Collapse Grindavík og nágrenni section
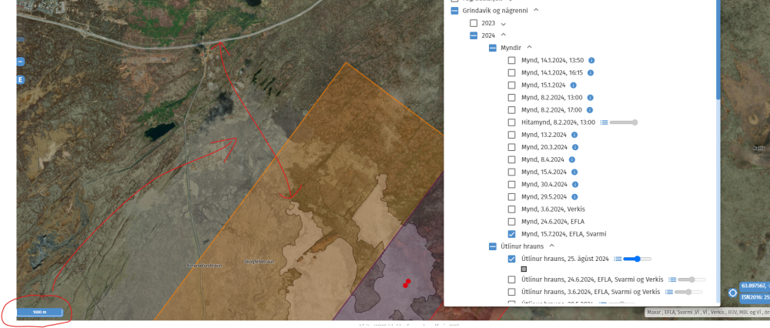770x328 pixels. coord(536,11)
